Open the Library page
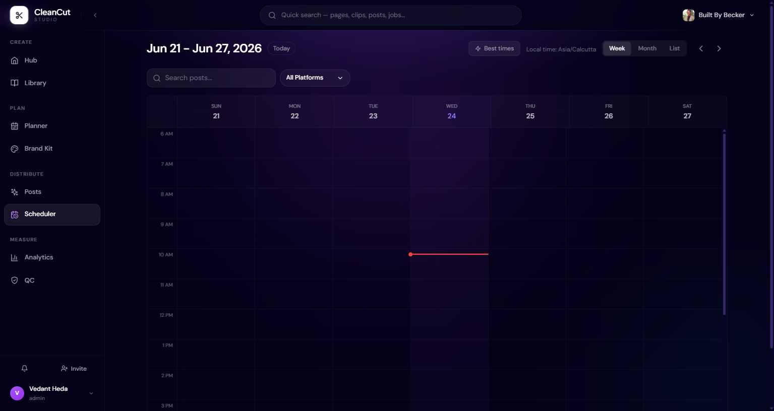Screen dimensions: 774x411 52,83
